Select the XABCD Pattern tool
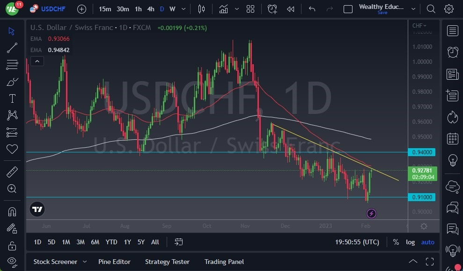 point(12,115)
